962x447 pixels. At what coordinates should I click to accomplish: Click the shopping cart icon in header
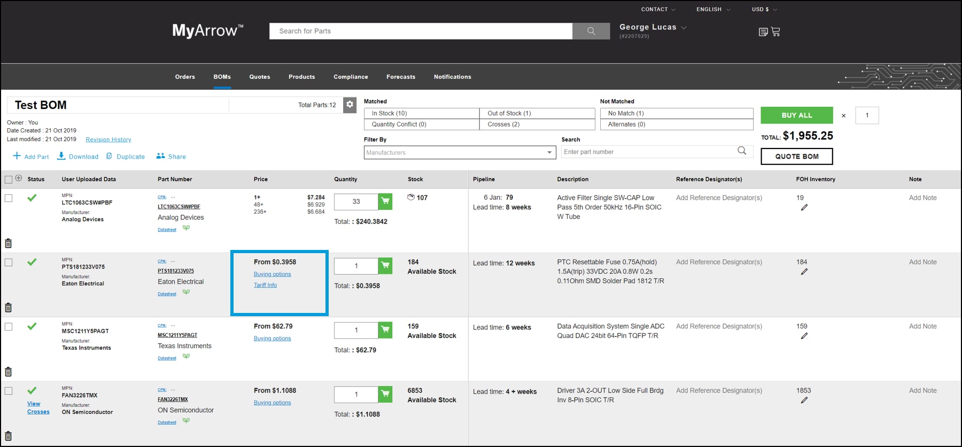point(775,32)
